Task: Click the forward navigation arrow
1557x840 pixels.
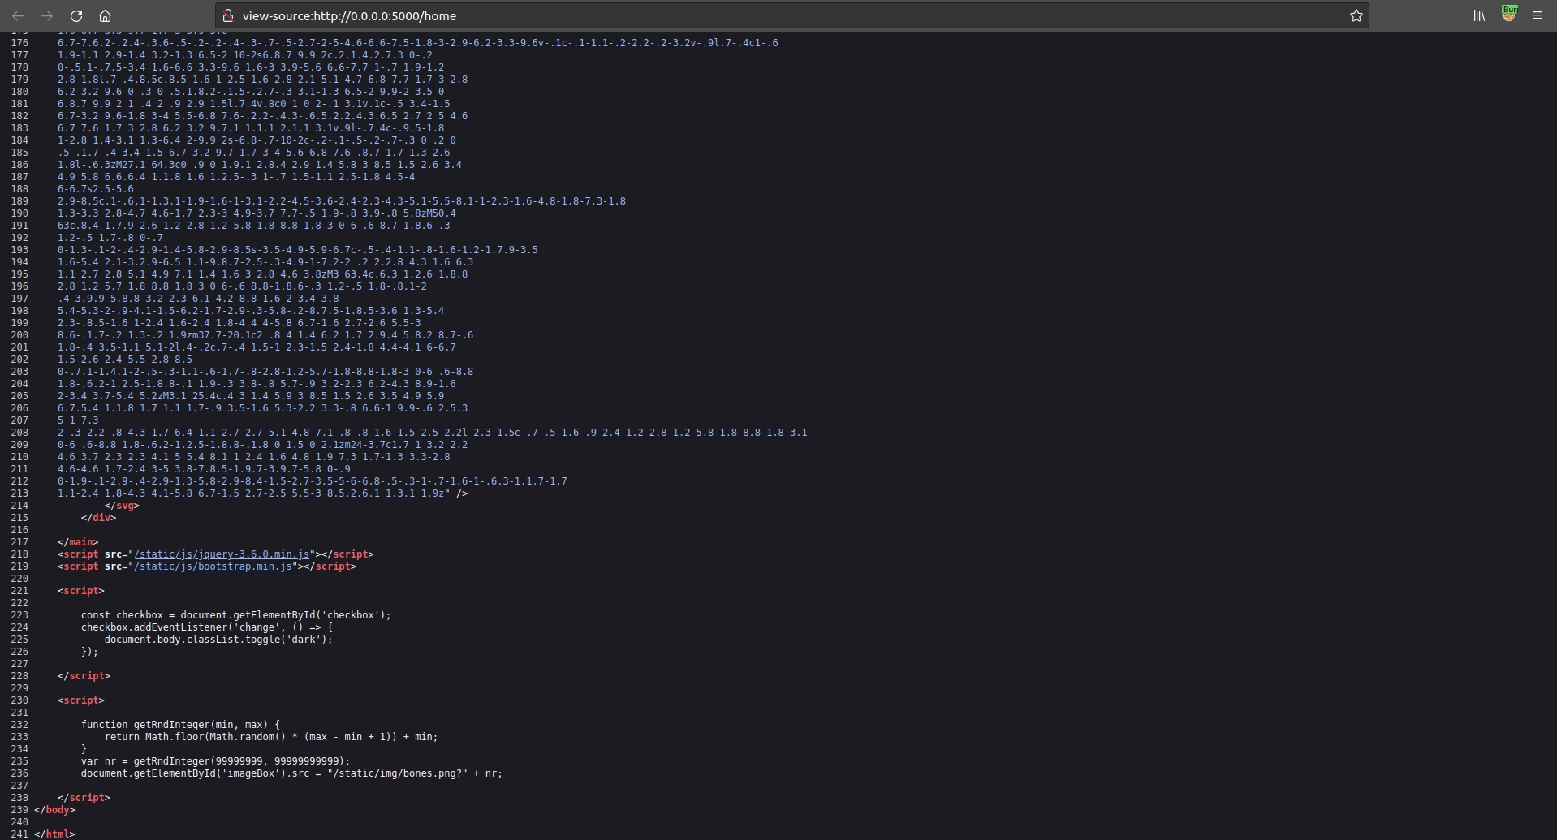Action: pos(47,15)
